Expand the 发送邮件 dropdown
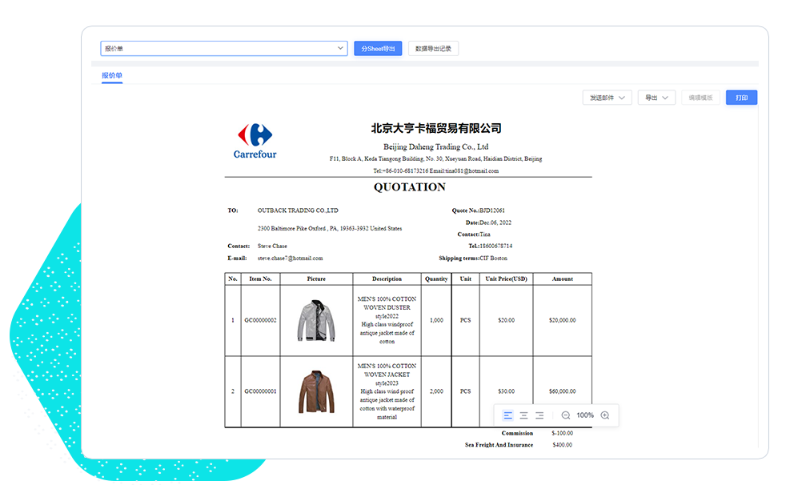The image size is (790, 485). click(x=608, y=98)
